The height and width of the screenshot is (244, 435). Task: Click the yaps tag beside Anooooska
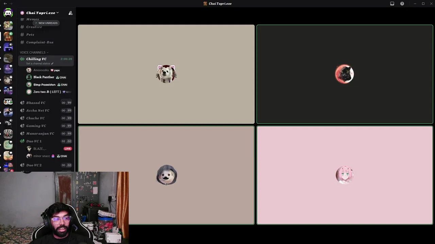[55, 70]
